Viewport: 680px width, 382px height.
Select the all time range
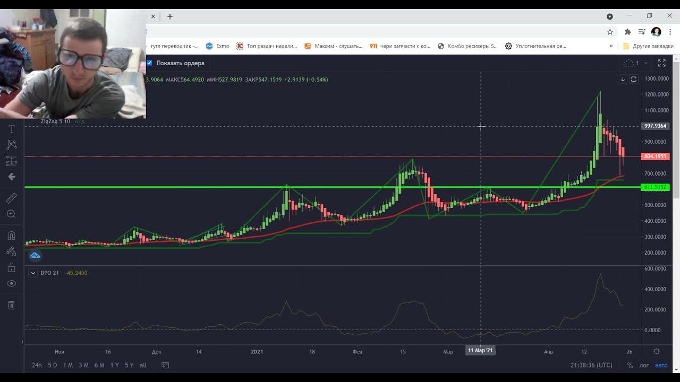click(143, 365)
